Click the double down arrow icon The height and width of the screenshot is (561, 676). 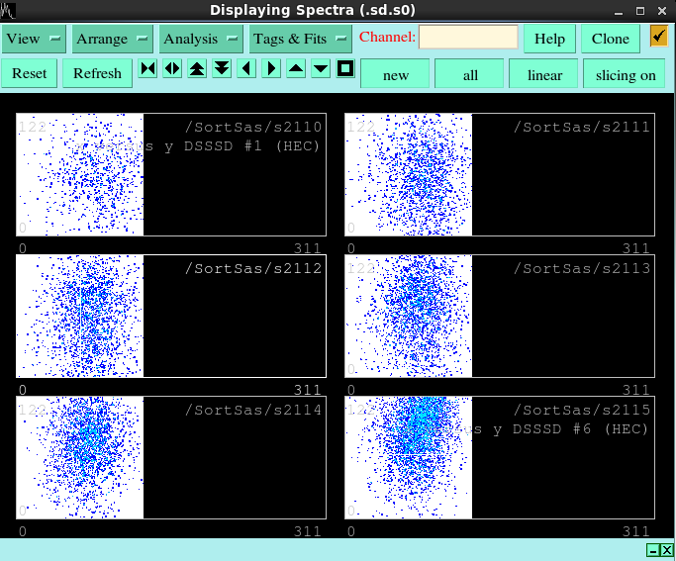(x=222, y=68)
